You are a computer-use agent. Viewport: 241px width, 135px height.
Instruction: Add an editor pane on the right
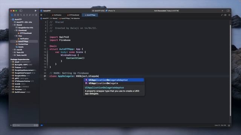[x=229, y=15]
